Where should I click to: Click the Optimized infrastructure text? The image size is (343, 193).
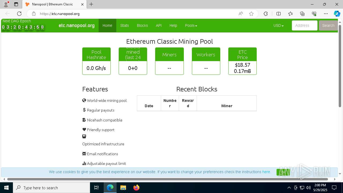tap(103, 144)
